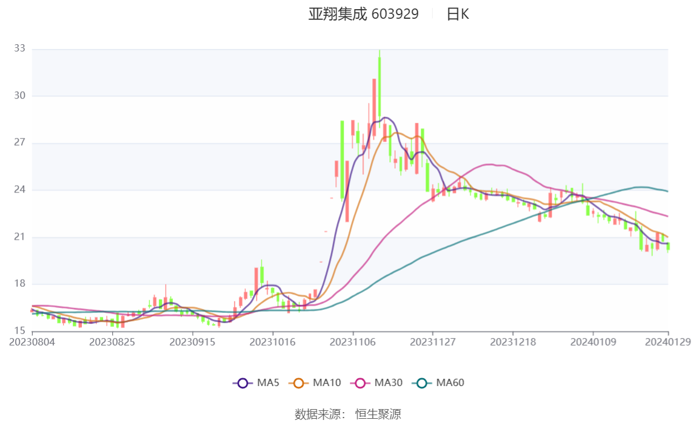The image size is (696, 423).
Task: Click y-axis value 27
Action: point(19,142)
